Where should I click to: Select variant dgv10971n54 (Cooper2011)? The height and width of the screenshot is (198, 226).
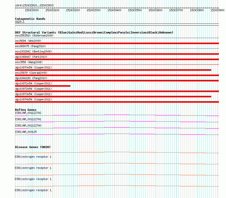[x=34, y=83]
